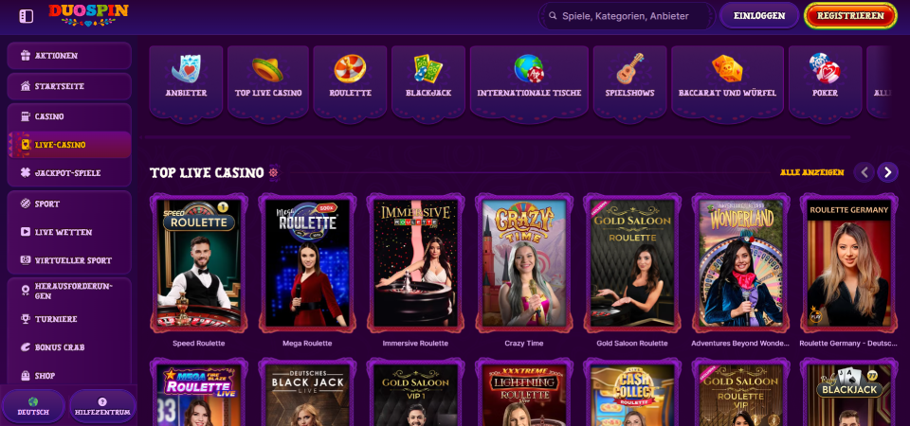910x426 pixels.
Task: Click the icon beside Top Live Casino heading
Action: [x=273, y=172]
